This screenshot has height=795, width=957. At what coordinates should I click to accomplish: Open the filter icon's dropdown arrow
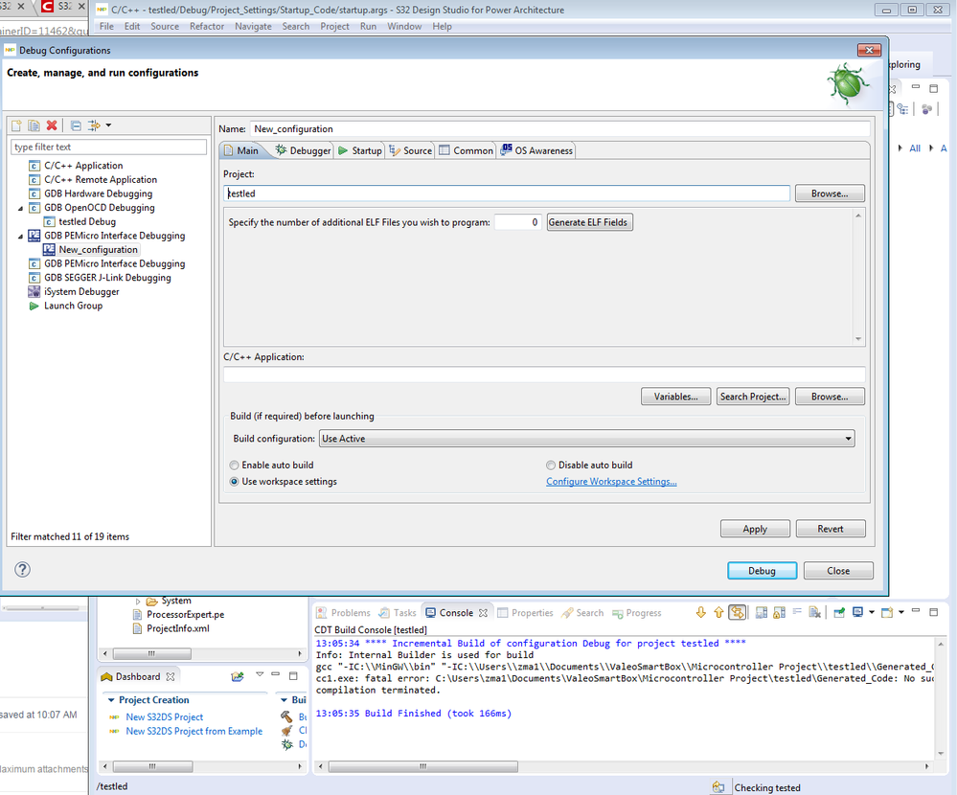pyautogui.click(x=108, y=125)
